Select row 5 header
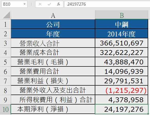 (5, 62)
